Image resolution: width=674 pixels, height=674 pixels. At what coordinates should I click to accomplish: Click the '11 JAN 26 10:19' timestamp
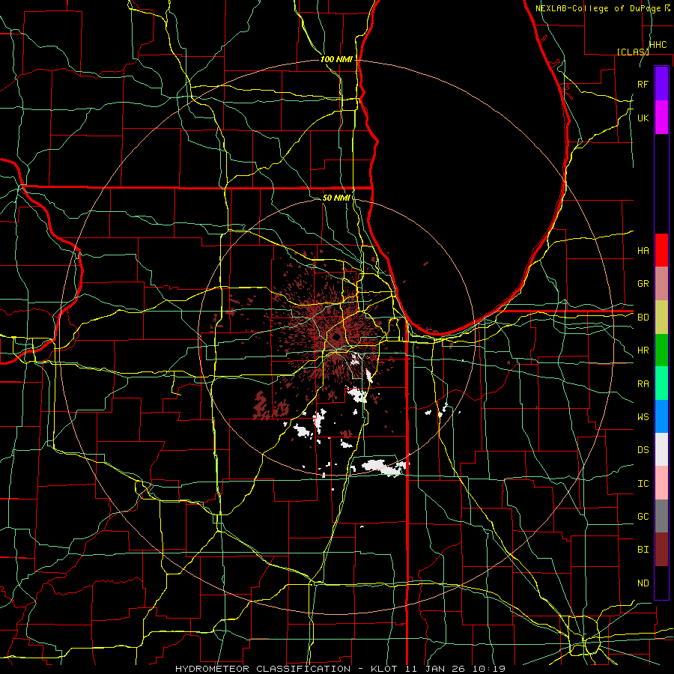[x=455, y=669]
